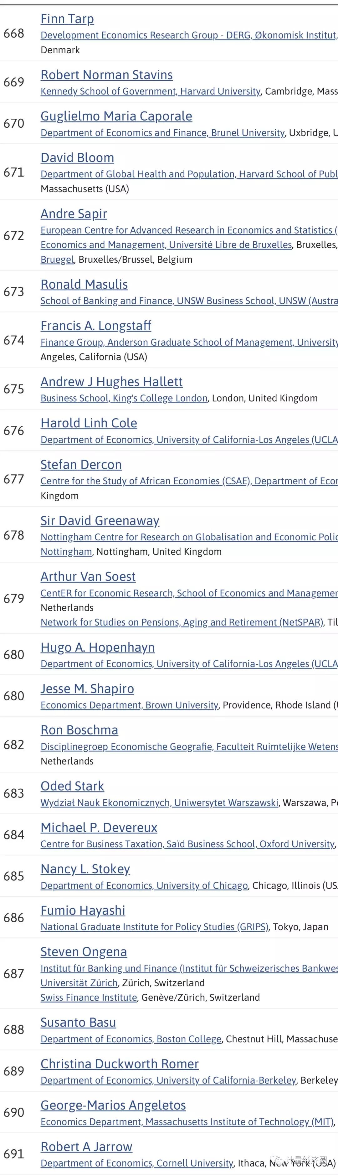Viewport: 338px width, 1175px height.
Task: Visit David Bloom's author page
Action: pyautogui.click(x=77, y=158)
